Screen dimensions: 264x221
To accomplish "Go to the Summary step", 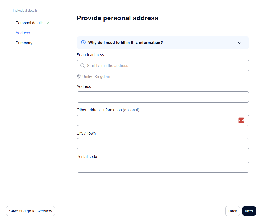I will [x=24, y=43].
